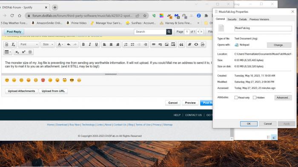Image resolution: width=298 pixels, height=167 pixels.
Task: Click the Upload Attachments button
Action: click(x=21, y=91)
